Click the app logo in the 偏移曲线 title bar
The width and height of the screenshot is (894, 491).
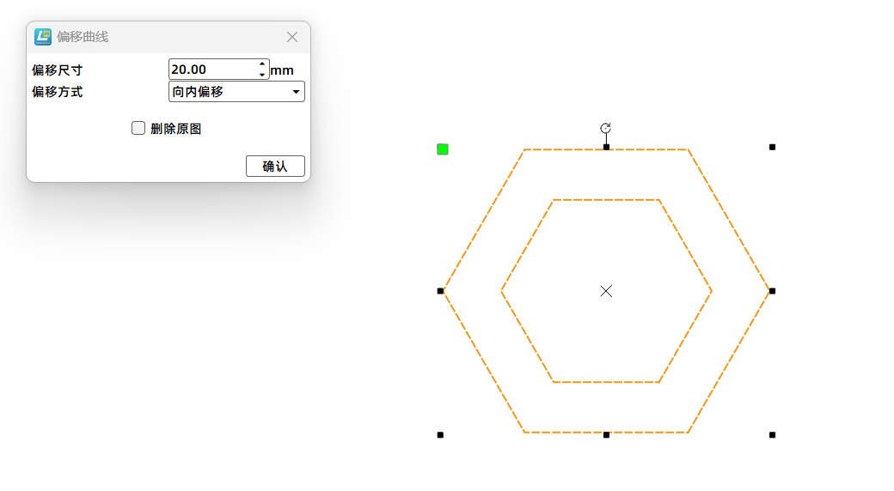coord(43,37)
